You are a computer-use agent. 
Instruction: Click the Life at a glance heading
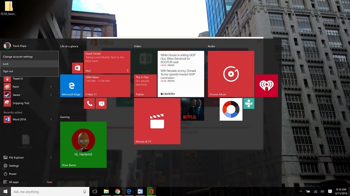[69, 46]
